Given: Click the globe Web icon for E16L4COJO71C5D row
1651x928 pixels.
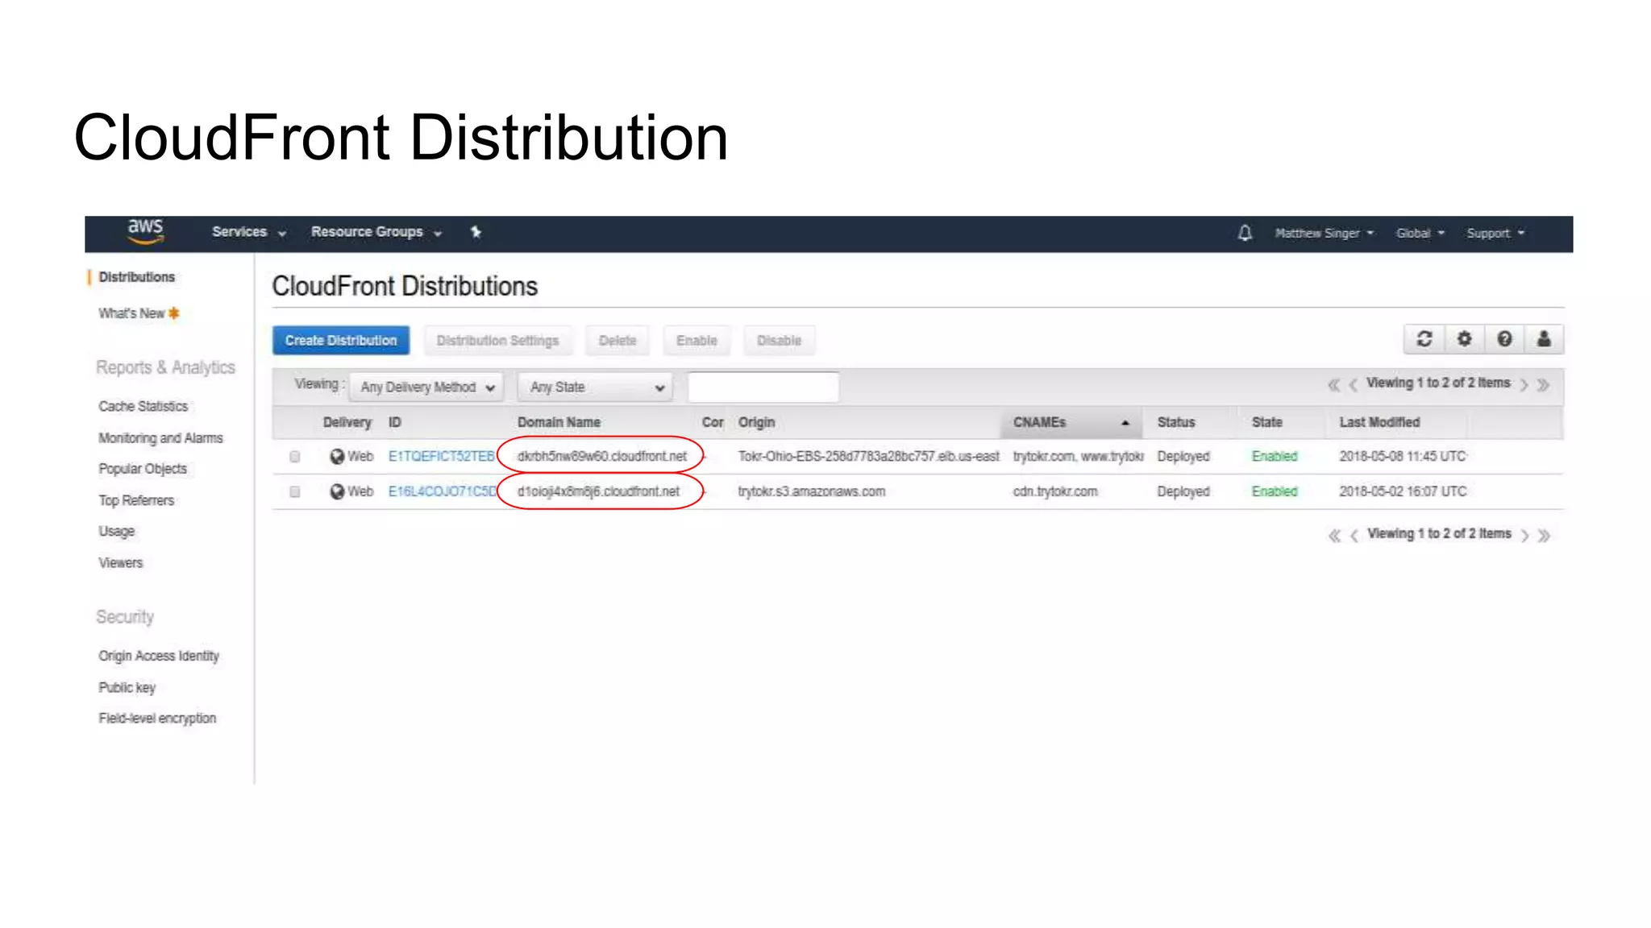Looking at the screenshot, I should (x=337, y=491).
